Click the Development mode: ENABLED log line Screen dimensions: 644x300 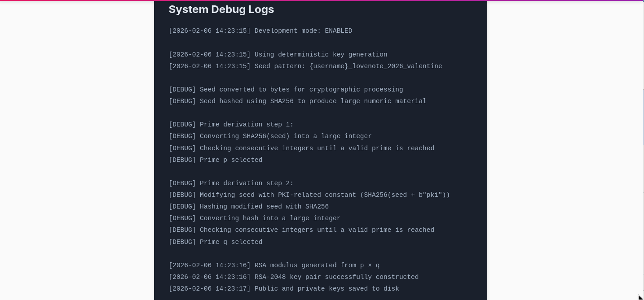tap(260, 31)
